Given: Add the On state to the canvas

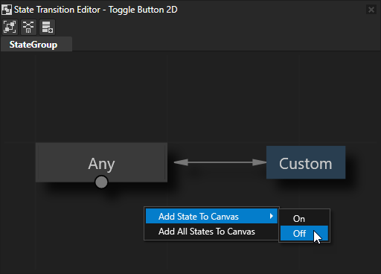Looking at the screenshot, I should (x=304, y=219).
